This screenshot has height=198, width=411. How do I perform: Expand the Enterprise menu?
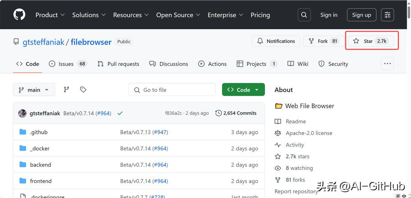(226, 15)
